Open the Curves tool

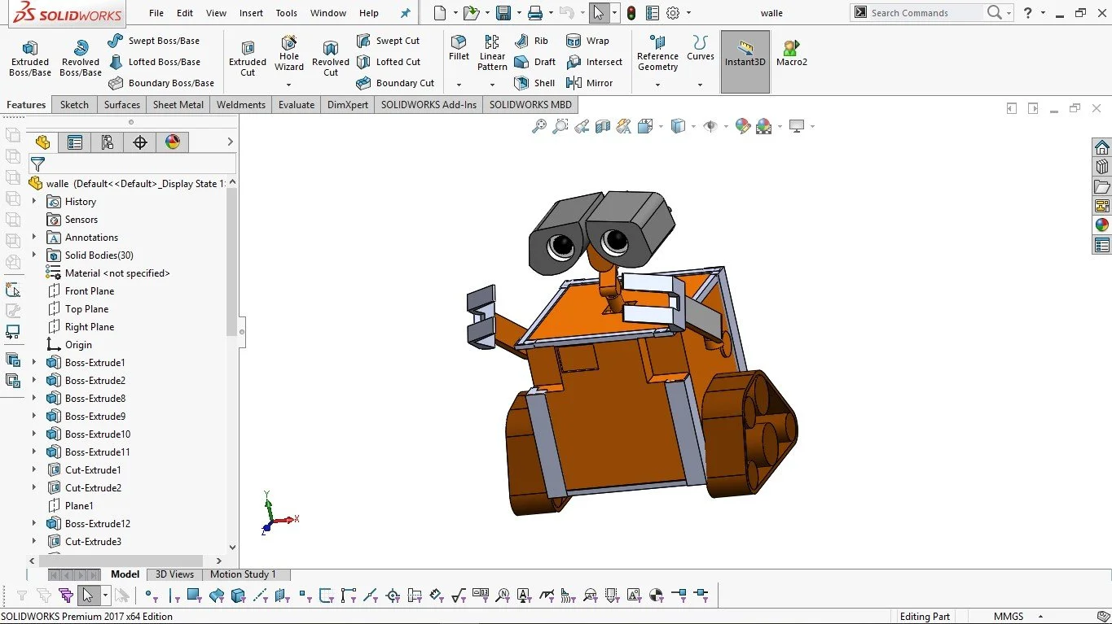pyautogui.click(x=700, y=48)
